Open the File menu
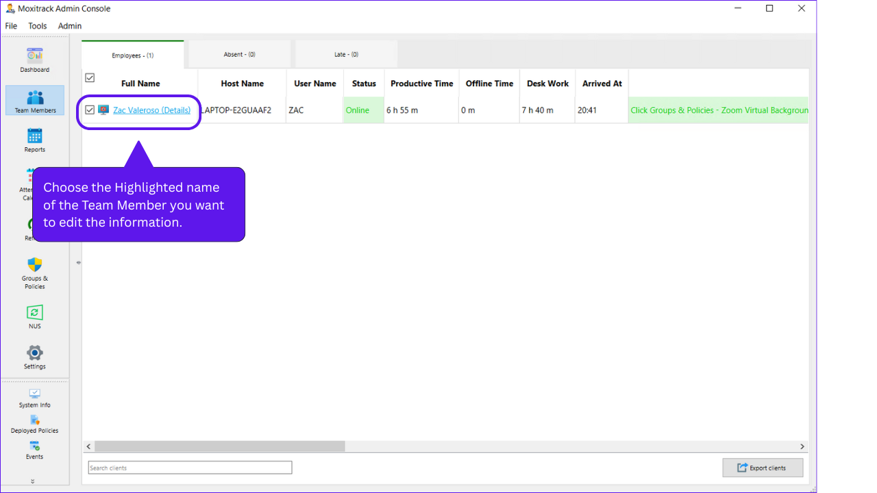The image size is (877, 493). coord(11,26)
